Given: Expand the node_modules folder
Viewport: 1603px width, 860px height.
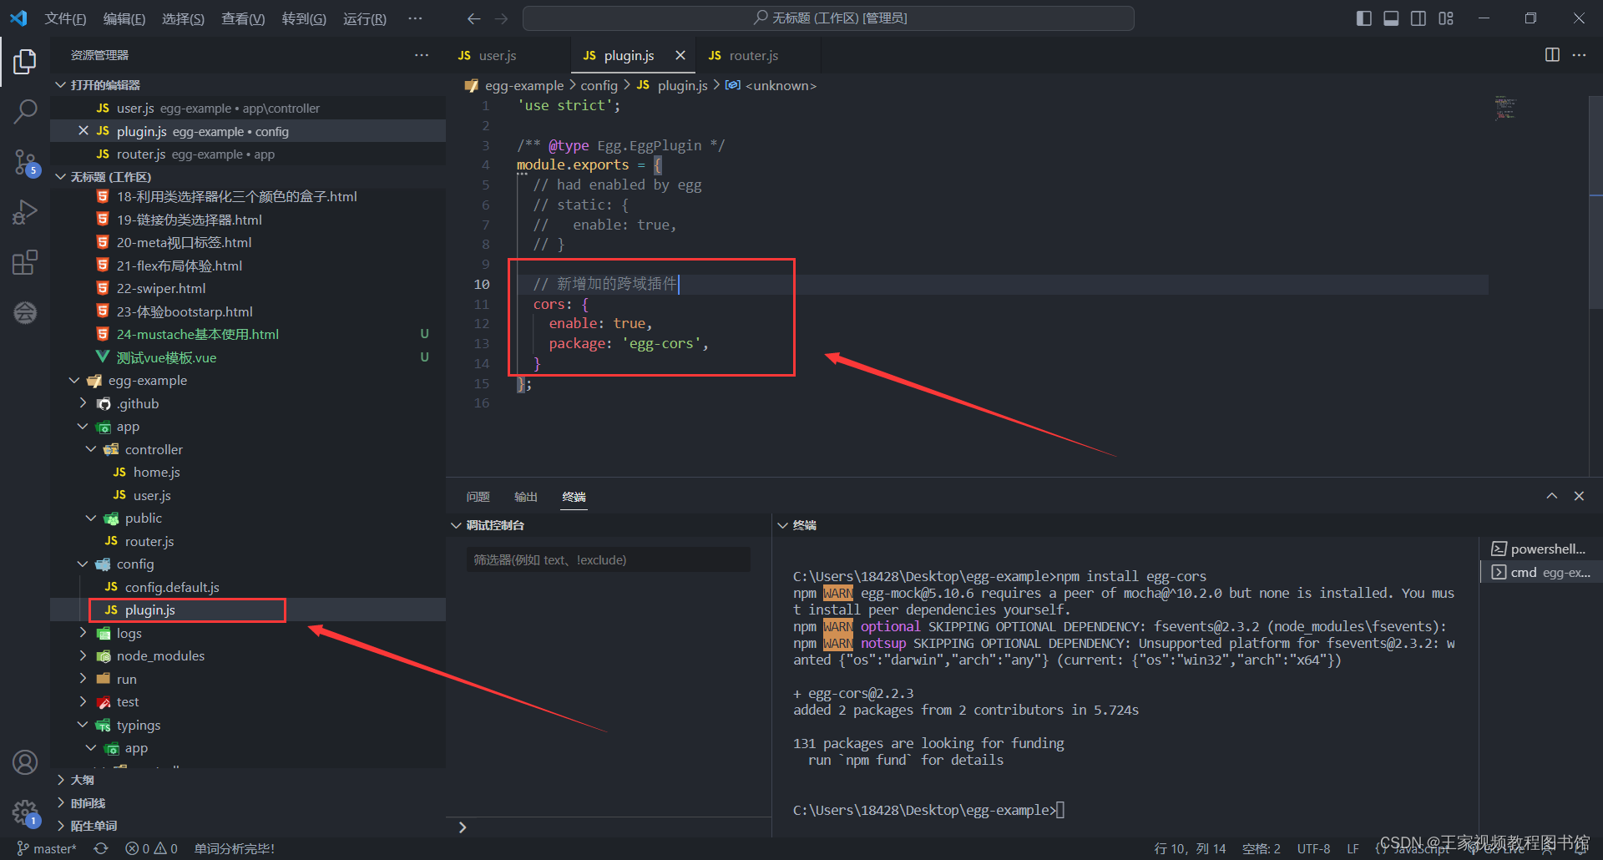Looking at the screenshot, I should 248,656.
